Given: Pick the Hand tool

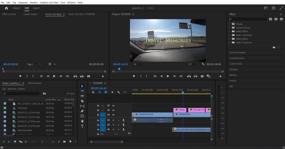Looking at the screenshot, I should (82, 121).
